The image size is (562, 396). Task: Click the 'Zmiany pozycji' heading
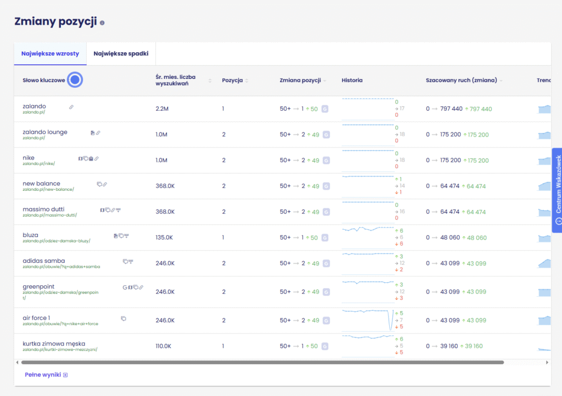[x=55, y=21]
